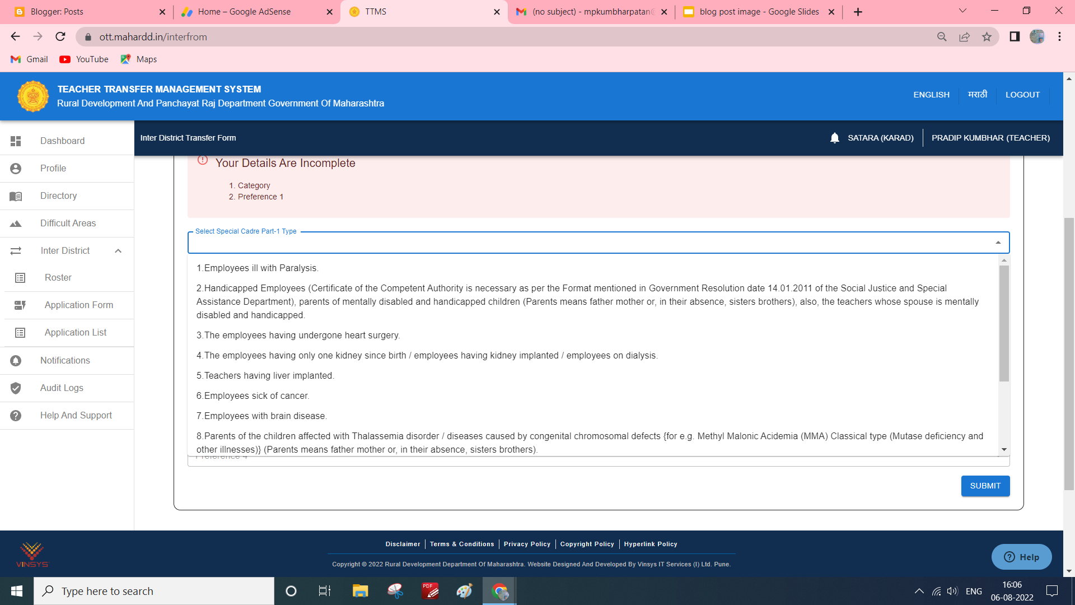Switch language to ENGLISH

[932, 95]
